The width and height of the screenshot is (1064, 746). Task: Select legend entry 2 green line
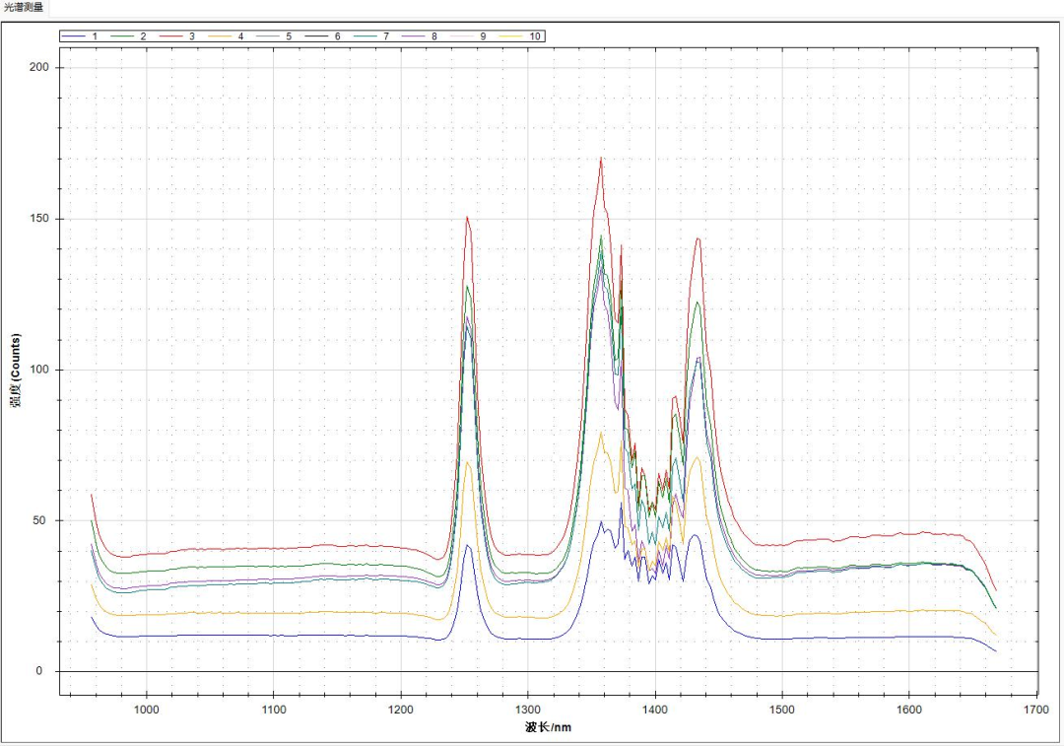(x=130, y=36)
